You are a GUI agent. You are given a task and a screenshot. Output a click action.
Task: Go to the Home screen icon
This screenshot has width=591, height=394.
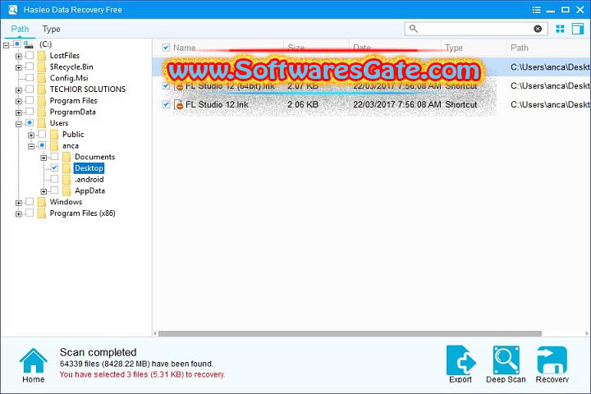point(33,360)
